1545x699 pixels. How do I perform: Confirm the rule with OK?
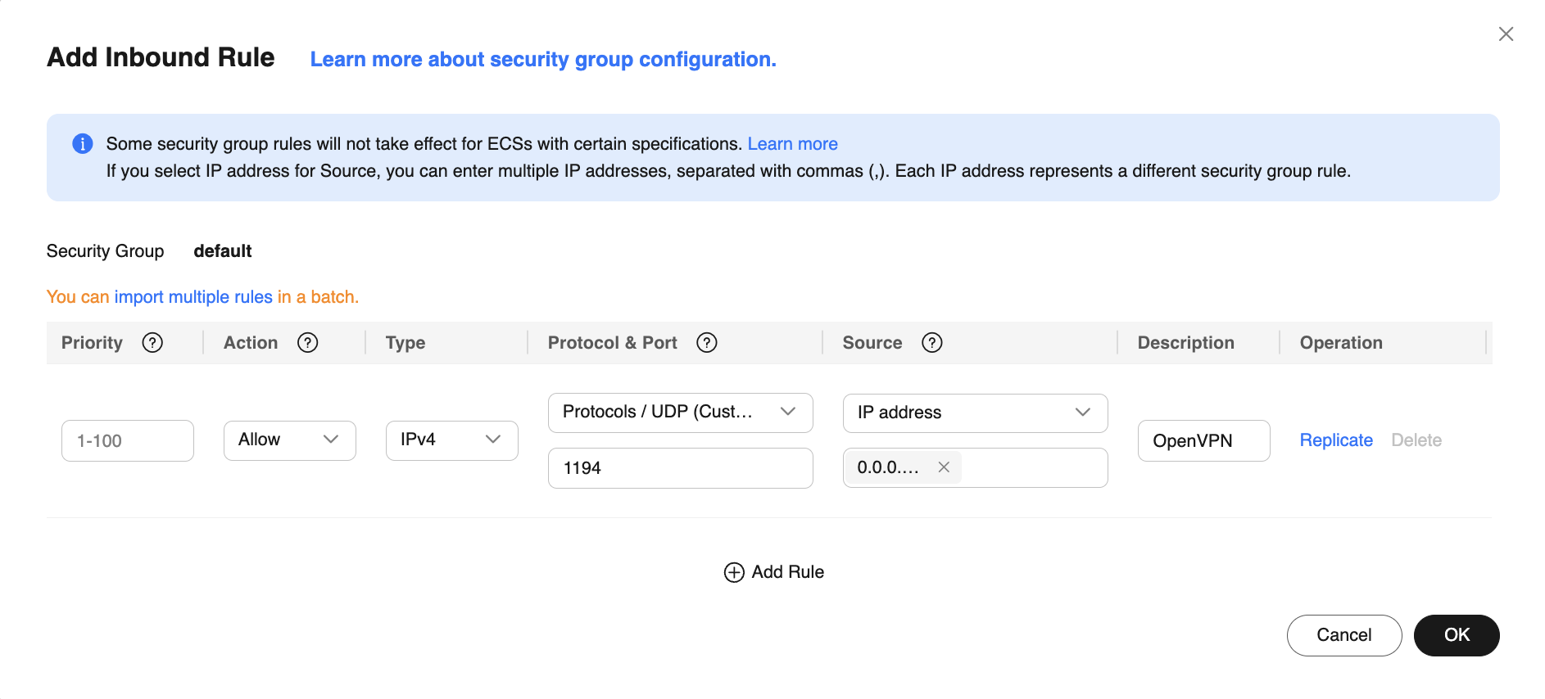point(1457,635)
